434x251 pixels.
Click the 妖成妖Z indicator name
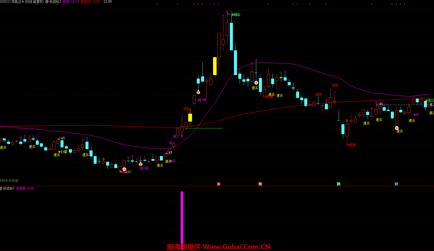point(55,2)
